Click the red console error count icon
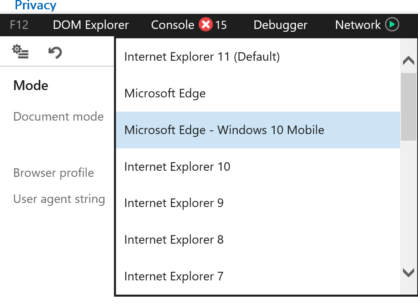418x304 pixels. (x=206, y=24)
